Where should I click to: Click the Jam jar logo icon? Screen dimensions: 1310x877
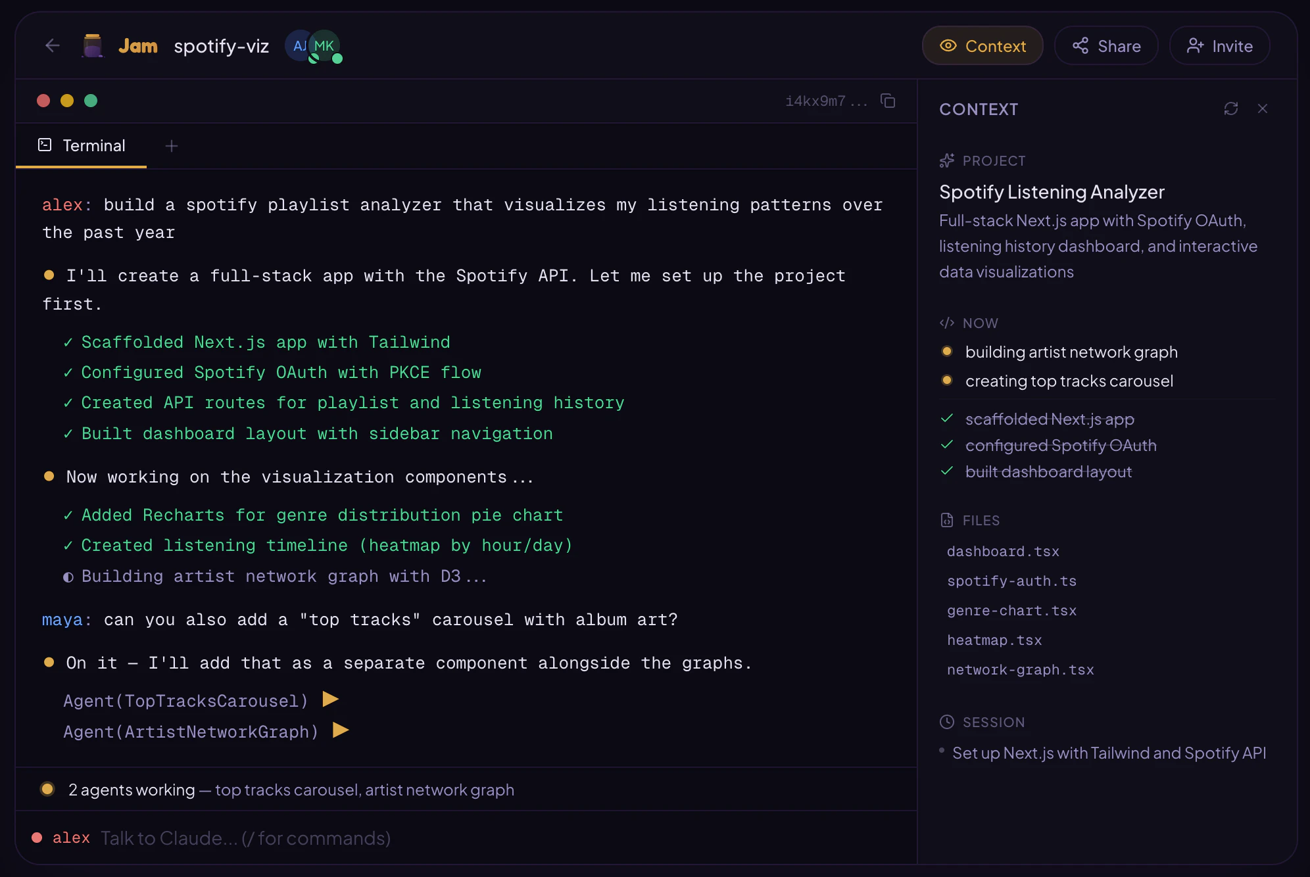click(x=93, y=46)
